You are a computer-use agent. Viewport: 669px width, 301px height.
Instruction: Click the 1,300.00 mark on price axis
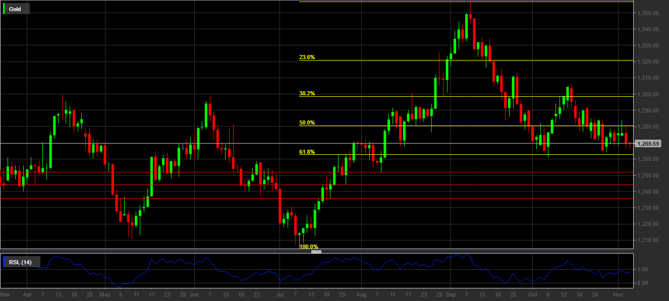(x=646, y=94)
